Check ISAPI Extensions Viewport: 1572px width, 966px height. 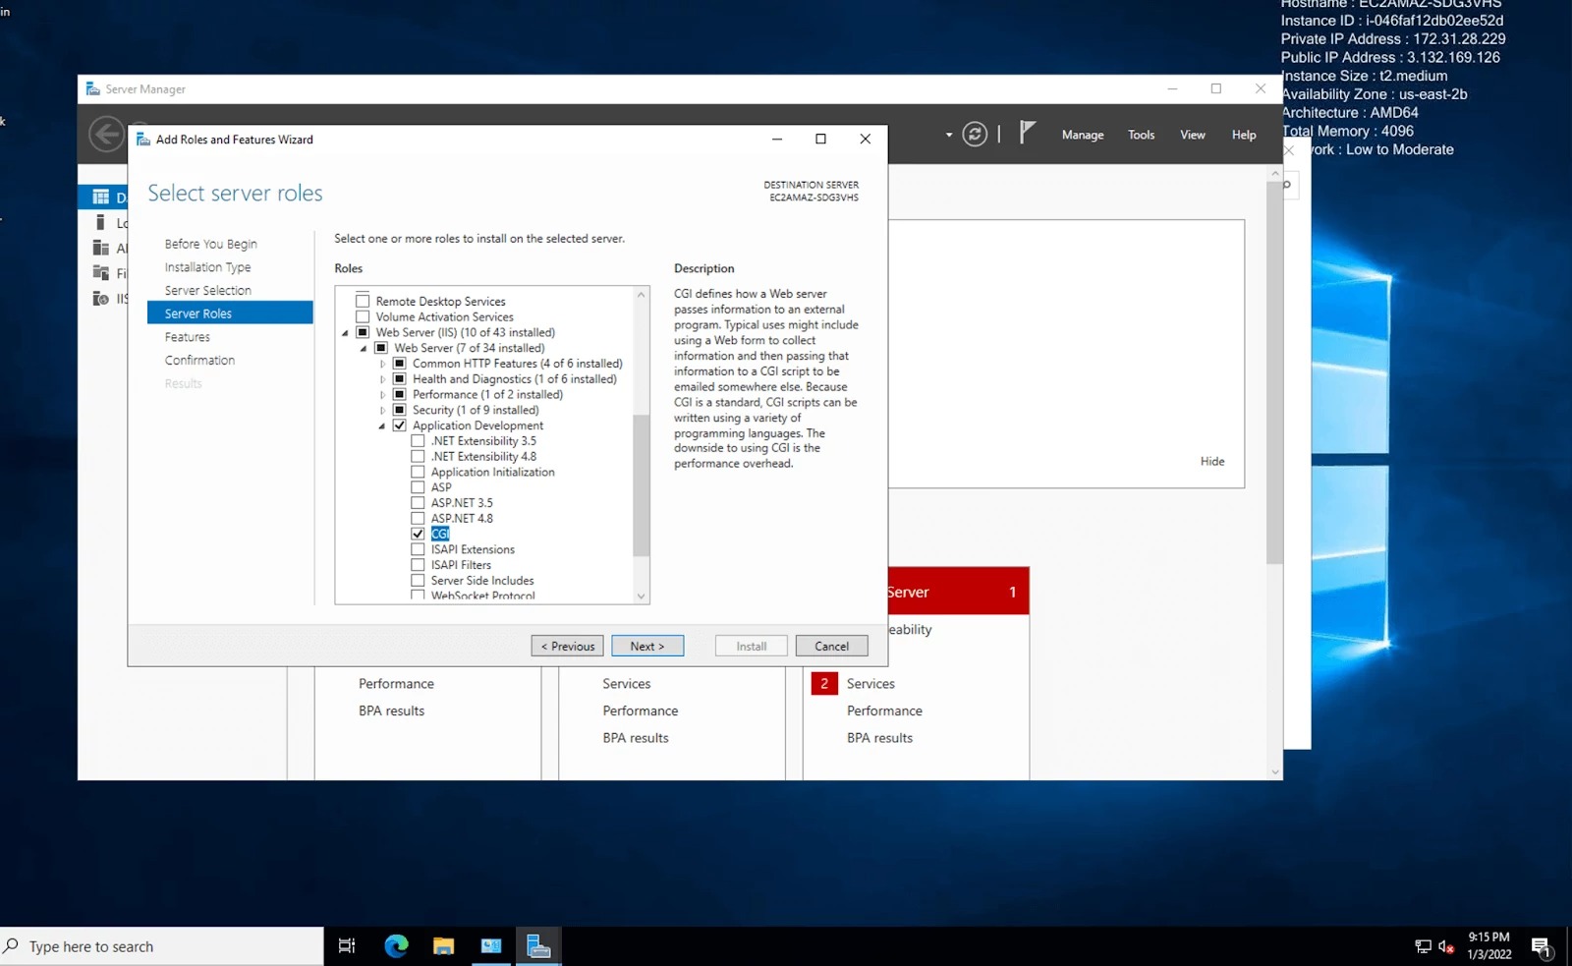(418, 549)
